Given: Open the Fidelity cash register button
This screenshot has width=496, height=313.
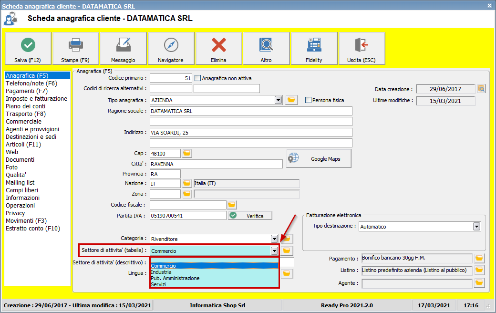Looking at the screenshot, I should pos(314,48).
